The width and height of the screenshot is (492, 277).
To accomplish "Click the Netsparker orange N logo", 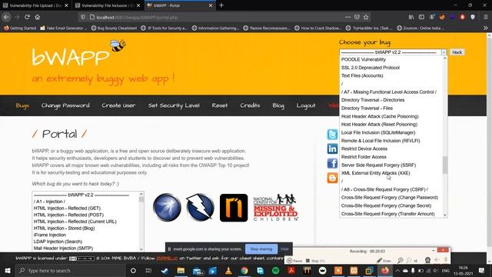I will (234, 208).
